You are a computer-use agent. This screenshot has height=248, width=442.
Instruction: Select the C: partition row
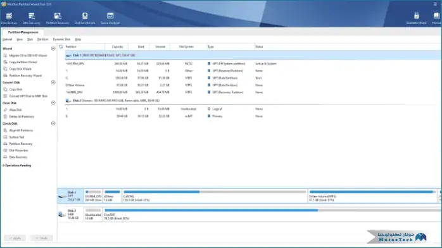pos(253,78)
